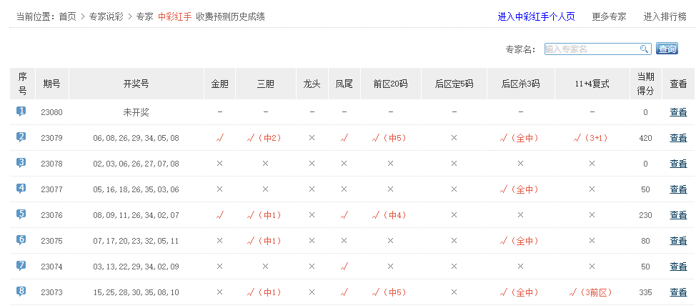This screenshot has height=308, width=696.
Task: Open 查看 link for issue 23073
Action: [678, 292]
